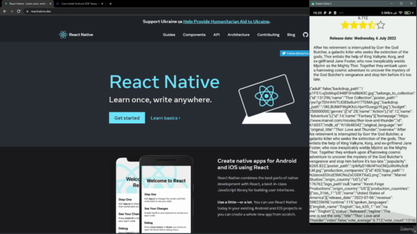The height and width of the screenshot is (234, 417).
Task: Click the Learn once, write anywhere tagline
Action: point(160,99)
